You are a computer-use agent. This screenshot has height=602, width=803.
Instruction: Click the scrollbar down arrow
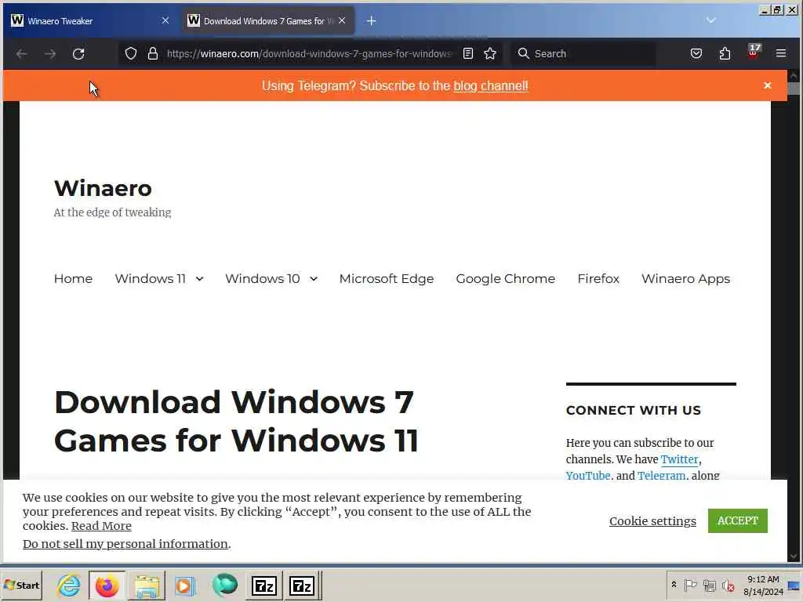point(794,556)
